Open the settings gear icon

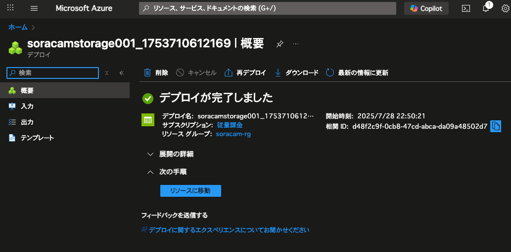[505, 8]
